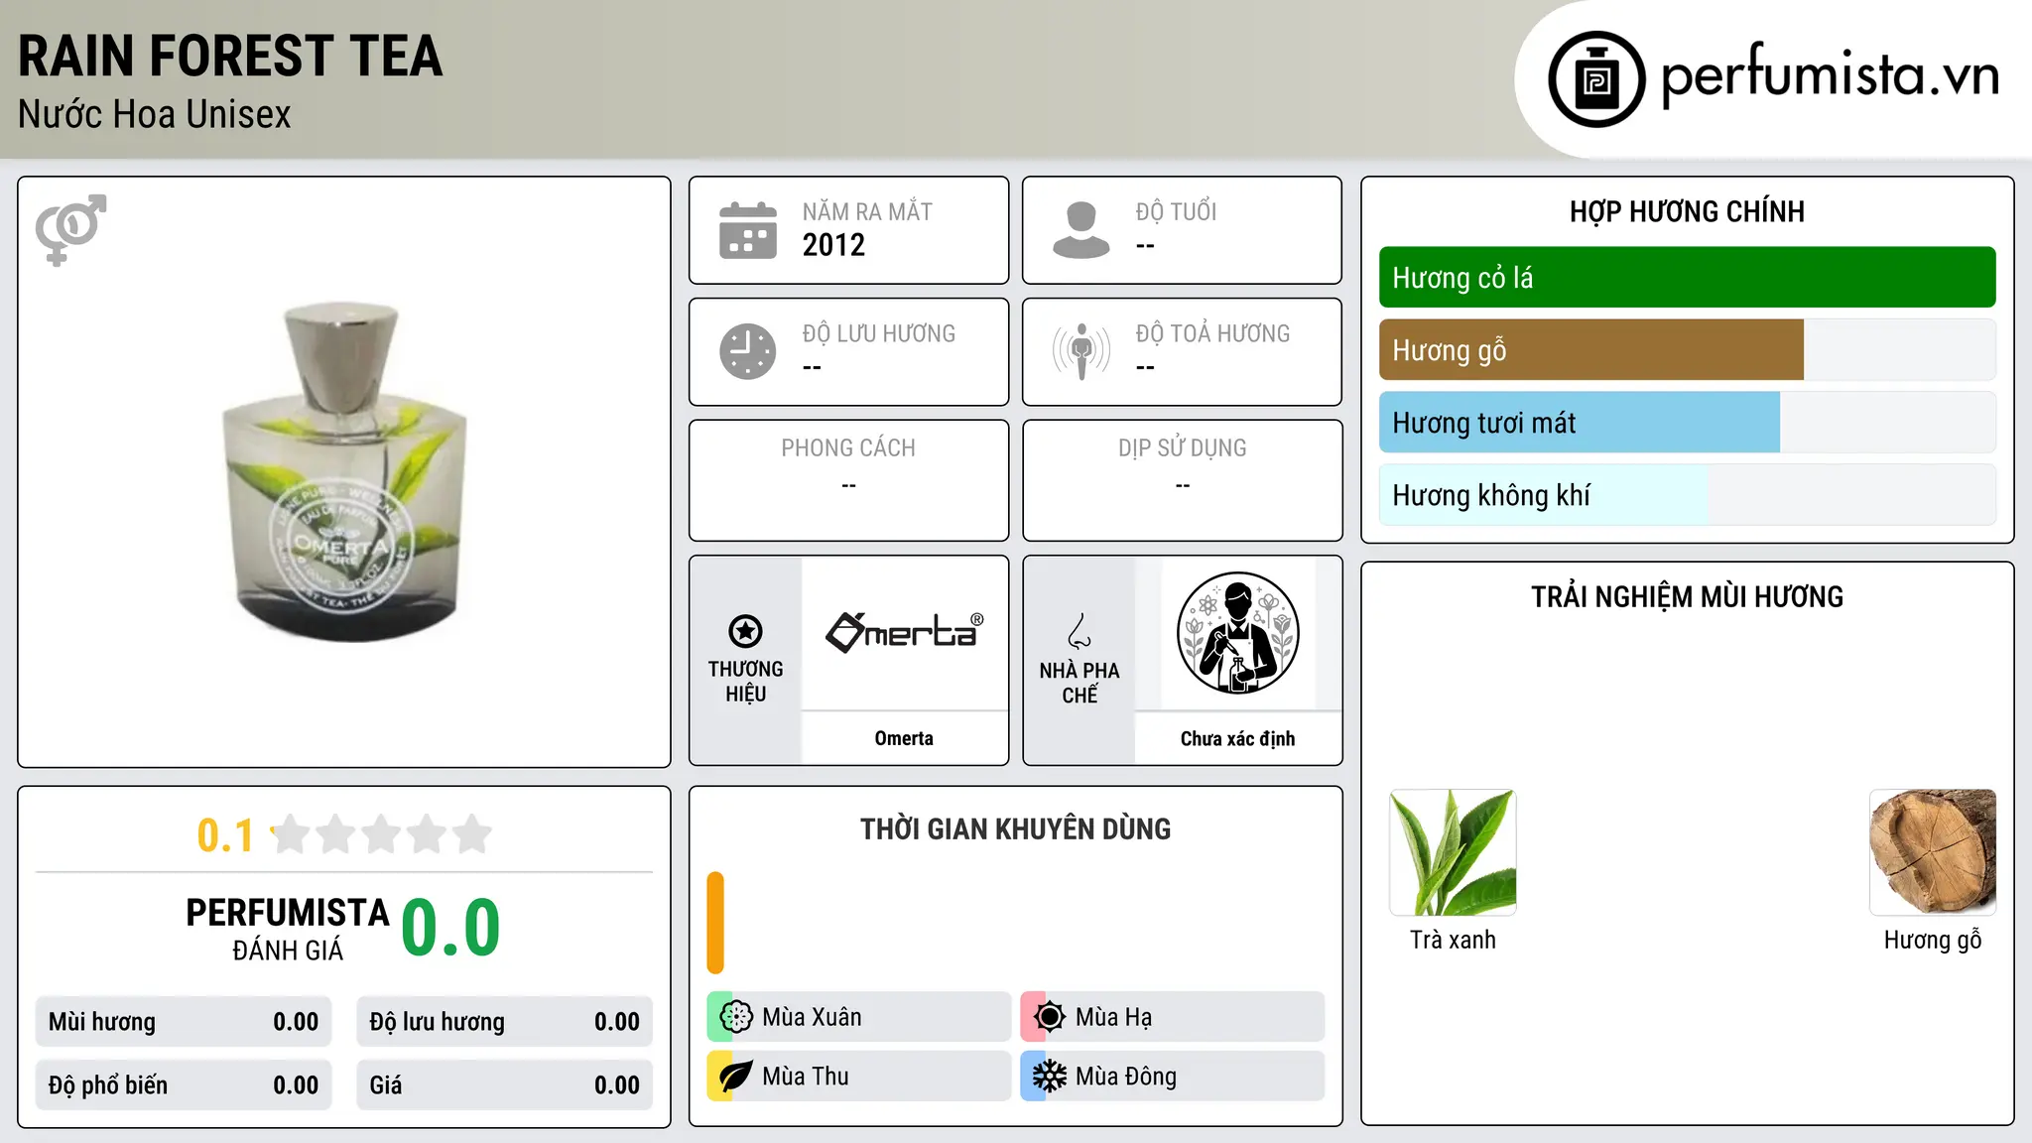Screen dimensions: 2032x1143
Task: Select the Mùa Hạ season label
Action: [1113, 1017]
